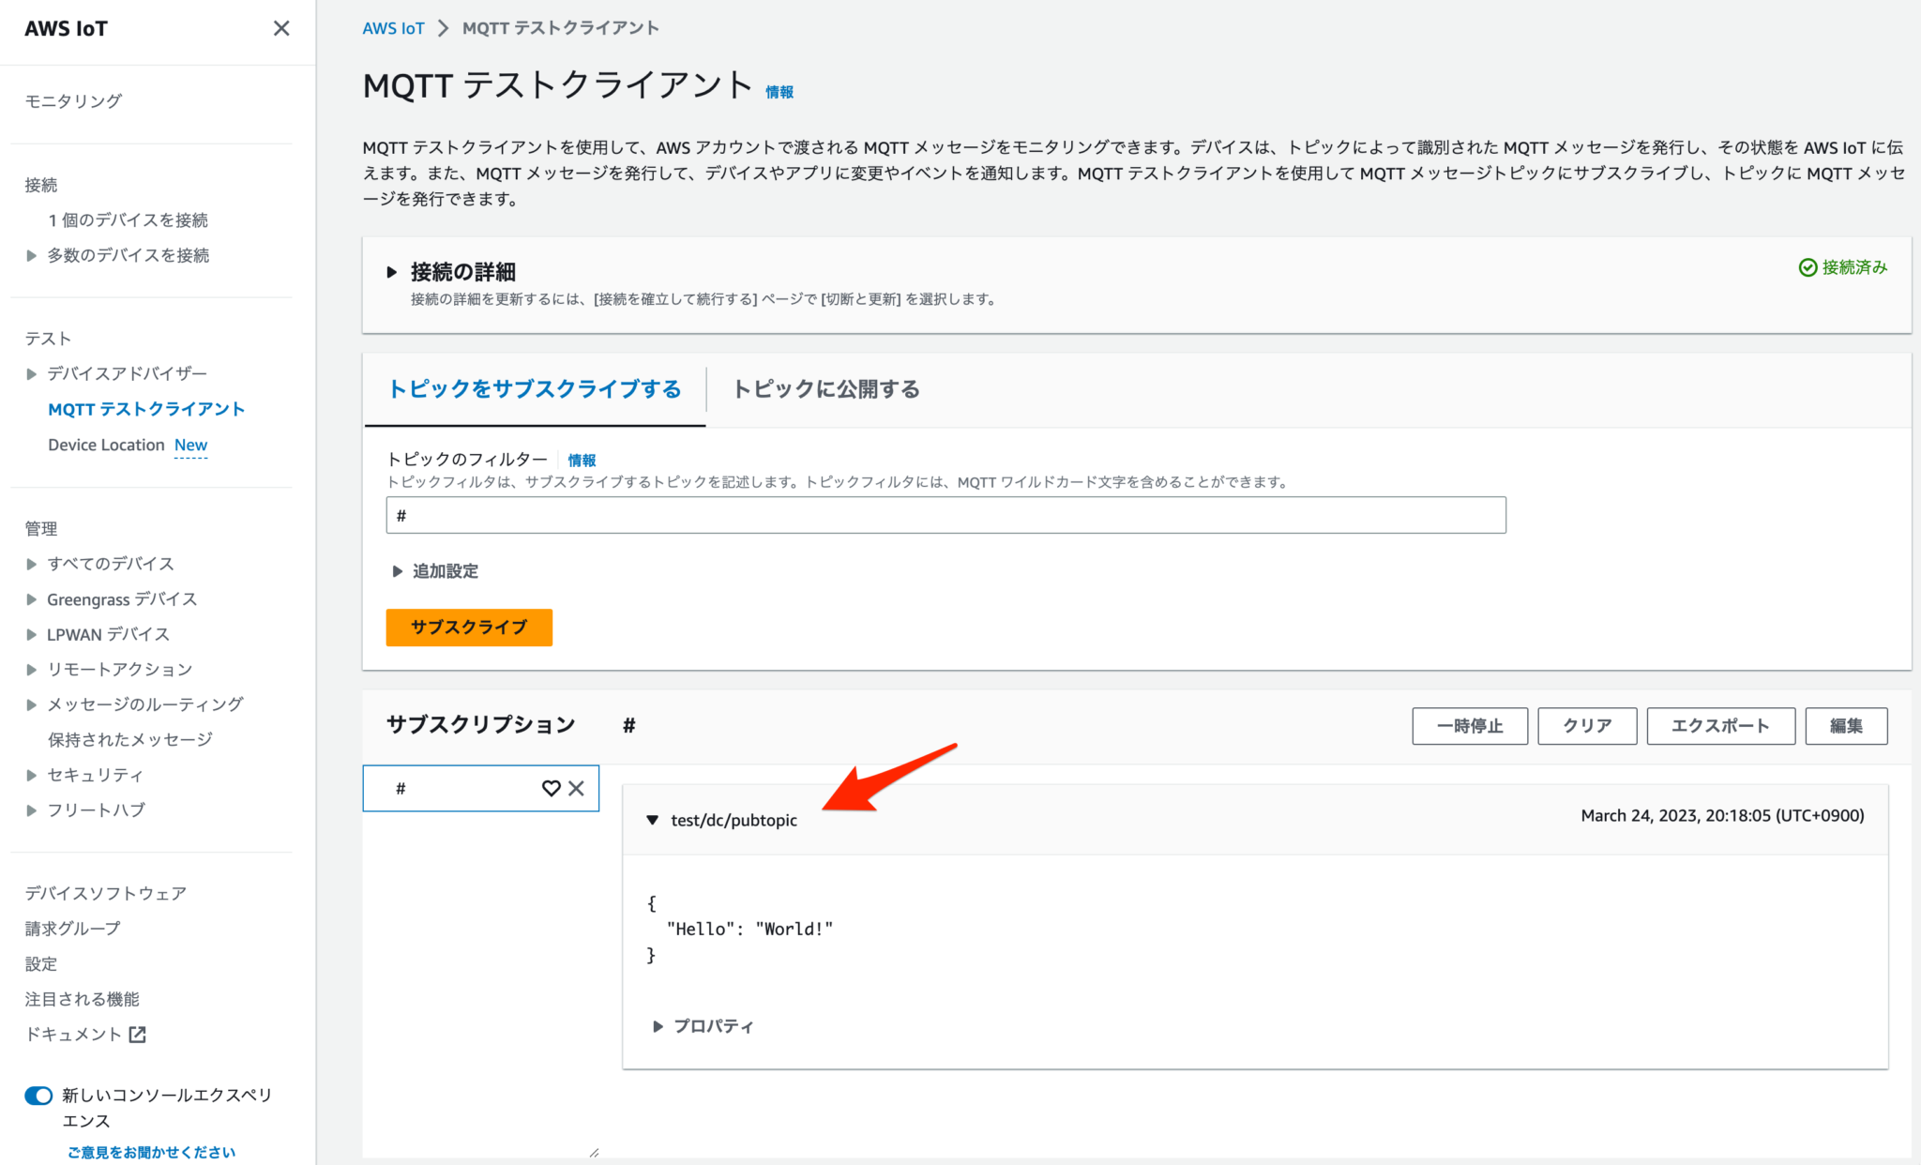Favorite the # subscription with the heart icon
Screen dimensions: 1921x1165
pyautogui.click(x=551, y=788)
